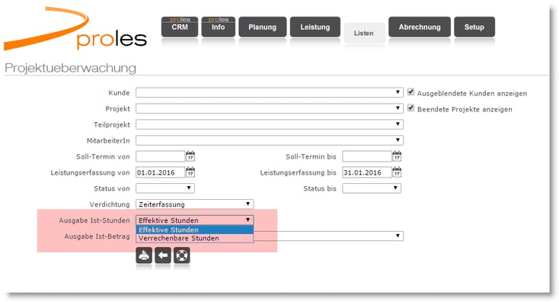
Task: Click the print icon button
Action: tap(144, 255)
